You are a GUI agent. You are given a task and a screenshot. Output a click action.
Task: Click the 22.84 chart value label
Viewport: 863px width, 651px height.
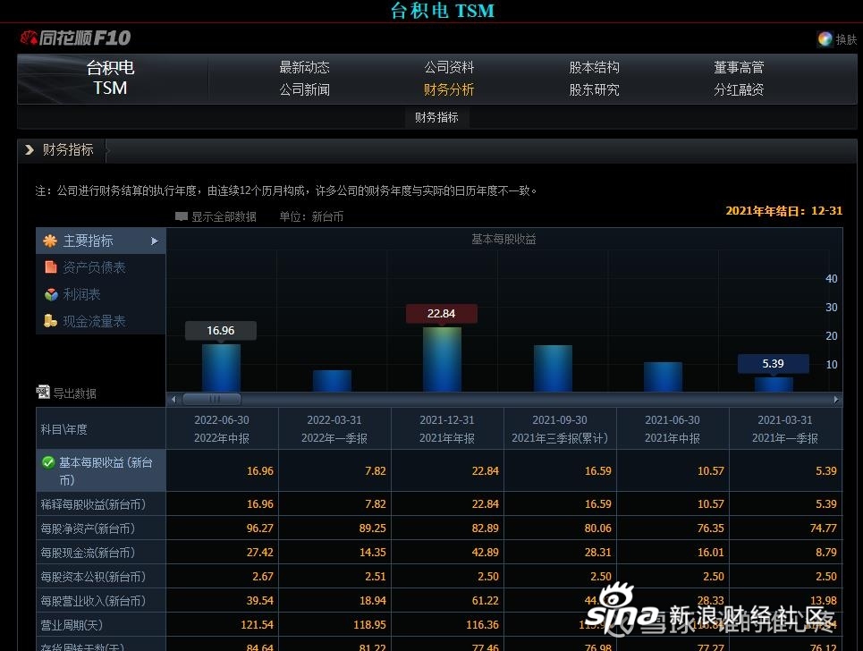[x=442, y=314]
